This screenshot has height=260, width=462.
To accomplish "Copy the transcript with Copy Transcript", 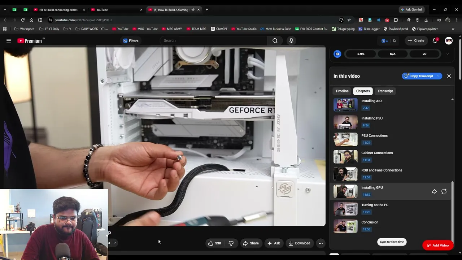I will [419, 76].
